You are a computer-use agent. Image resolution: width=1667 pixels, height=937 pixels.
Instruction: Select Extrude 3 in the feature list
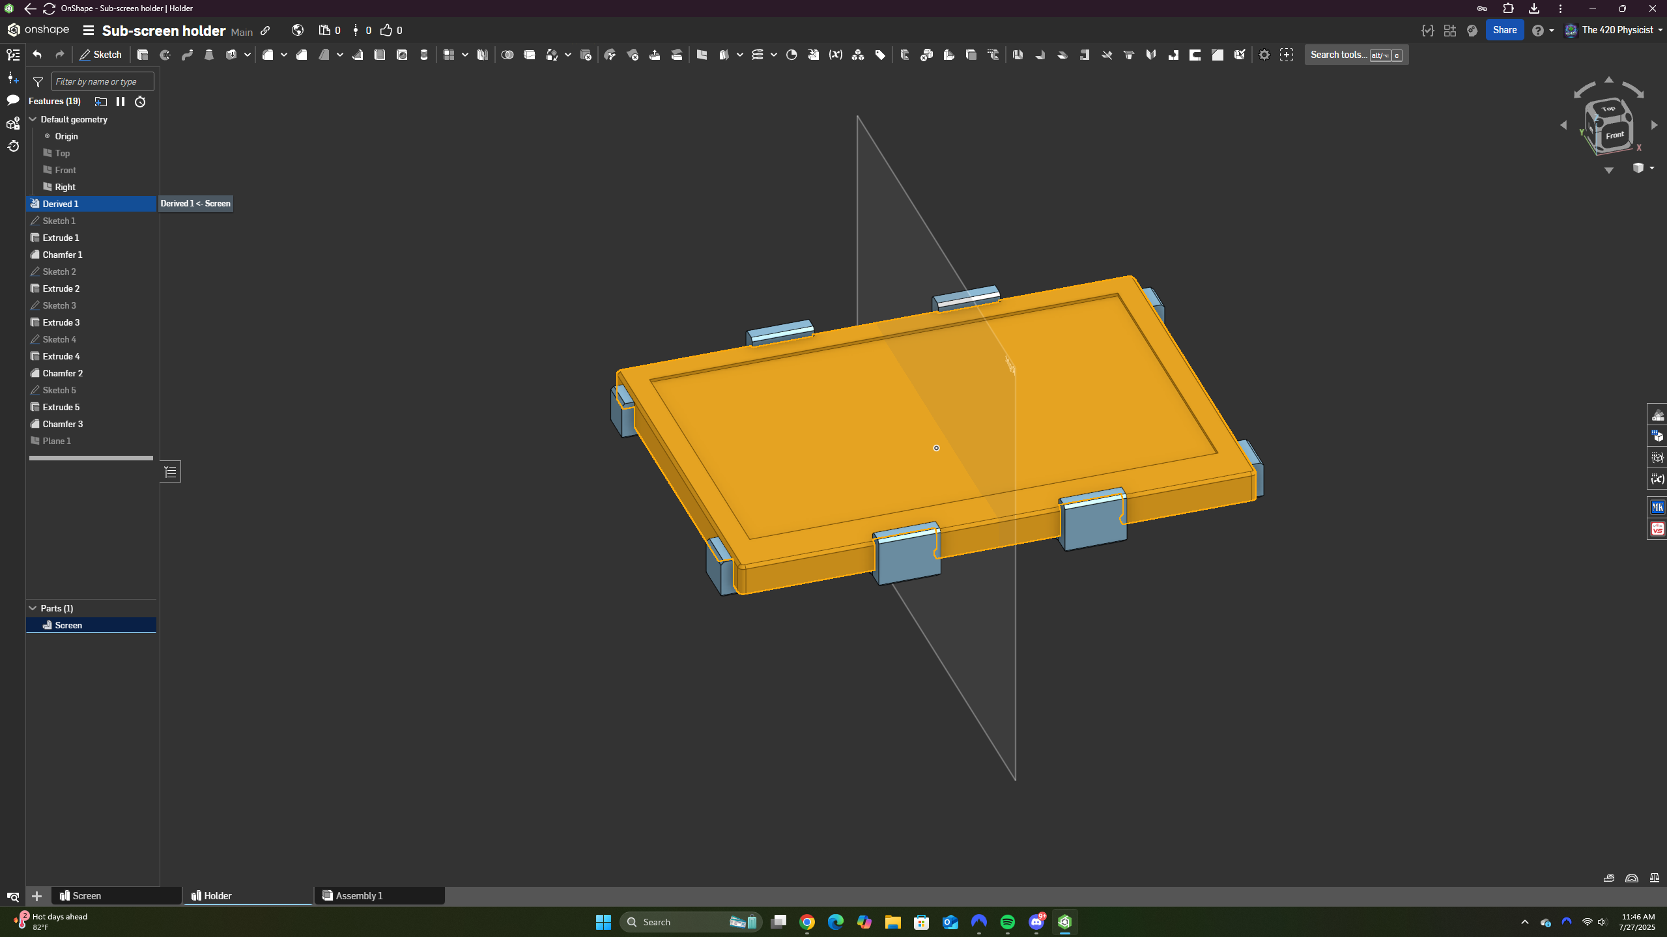(91, 322)
